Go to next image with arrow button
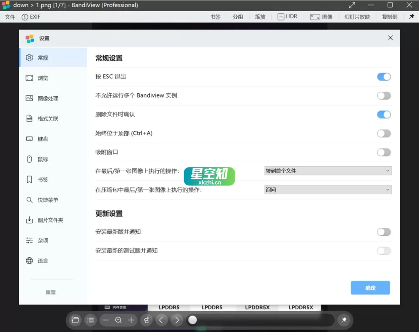The image size is (419, 332). (x=176, y=320)
